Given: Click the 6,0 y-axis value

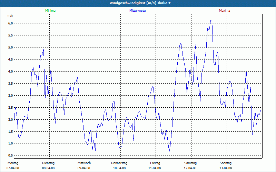Looking at the screenshot, I should pos(11,23).
